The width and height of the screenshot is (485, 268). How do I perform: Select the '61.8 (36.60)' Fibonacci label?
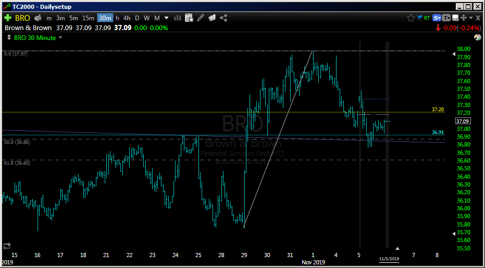[x=17, y=163]
